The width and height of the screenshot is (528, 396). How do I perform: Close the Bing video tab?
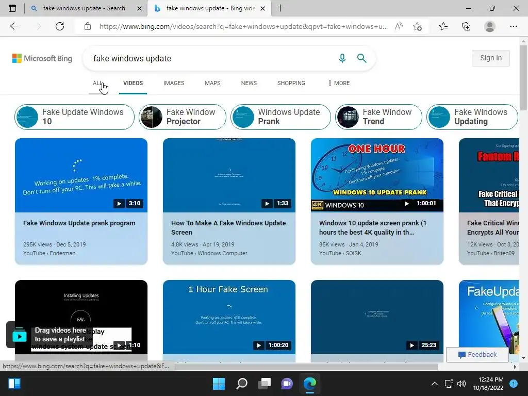(263, 8)
